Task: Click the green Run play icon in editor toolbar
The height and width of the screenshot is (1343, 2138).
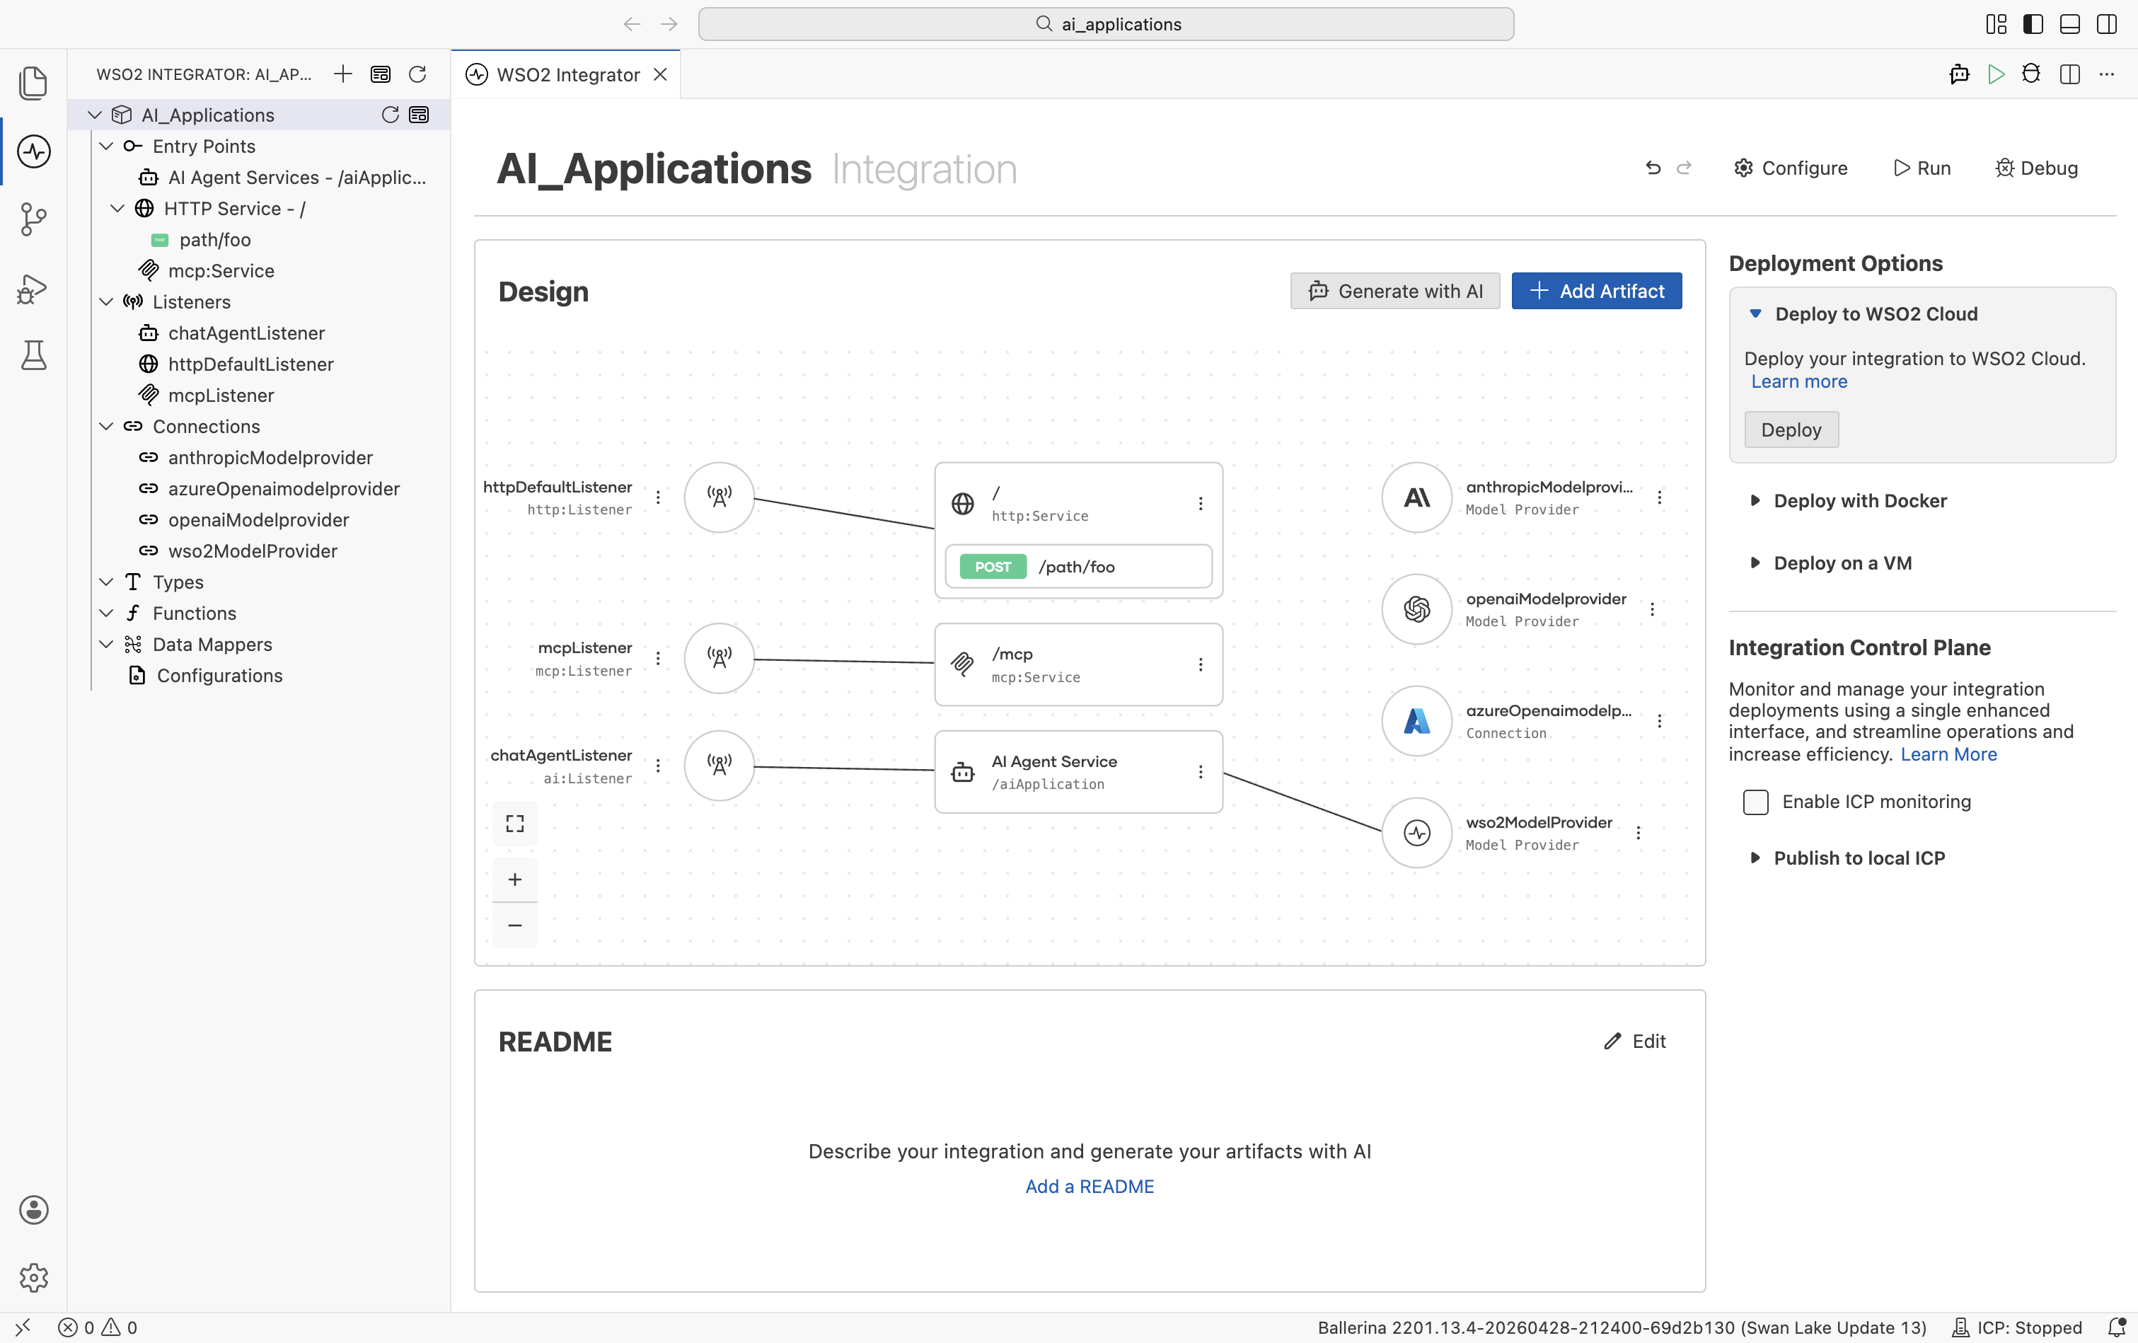Action: click(x=1996, y=74)
